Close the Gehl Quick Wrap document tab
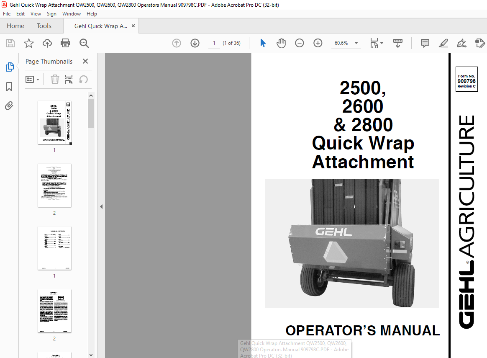Viewport: 487px width, 358px height. pos(133,26)
